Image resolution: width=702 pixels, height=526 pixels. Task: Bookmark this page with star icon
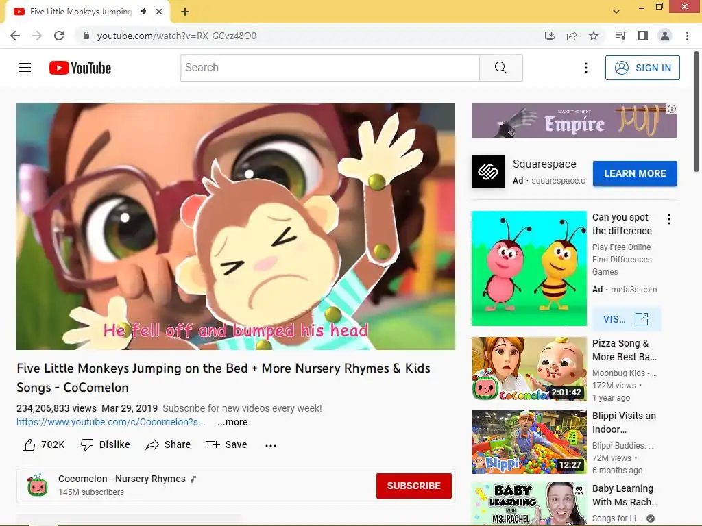[x=594, y=36]
